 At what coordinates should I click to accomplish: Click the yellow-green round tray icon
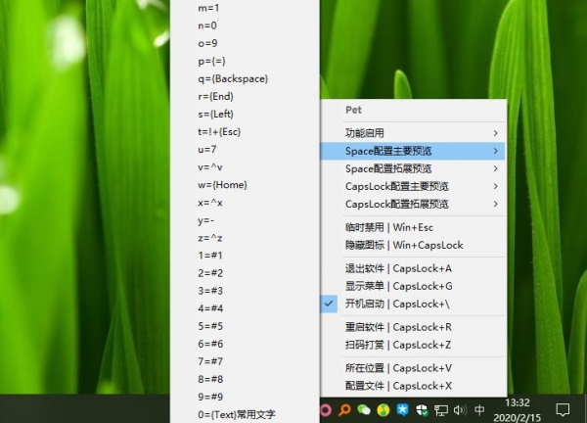[383, 410]
